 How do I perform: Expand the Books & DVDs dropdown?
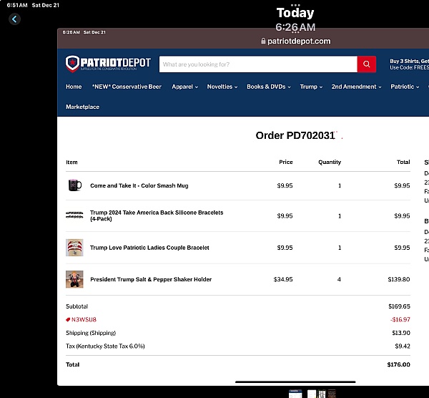[269, 87]
